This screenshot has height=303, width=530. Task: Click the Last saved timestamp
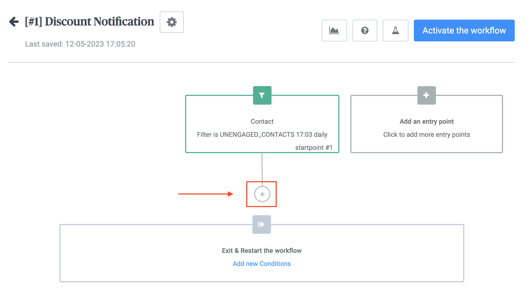(80, 44)
